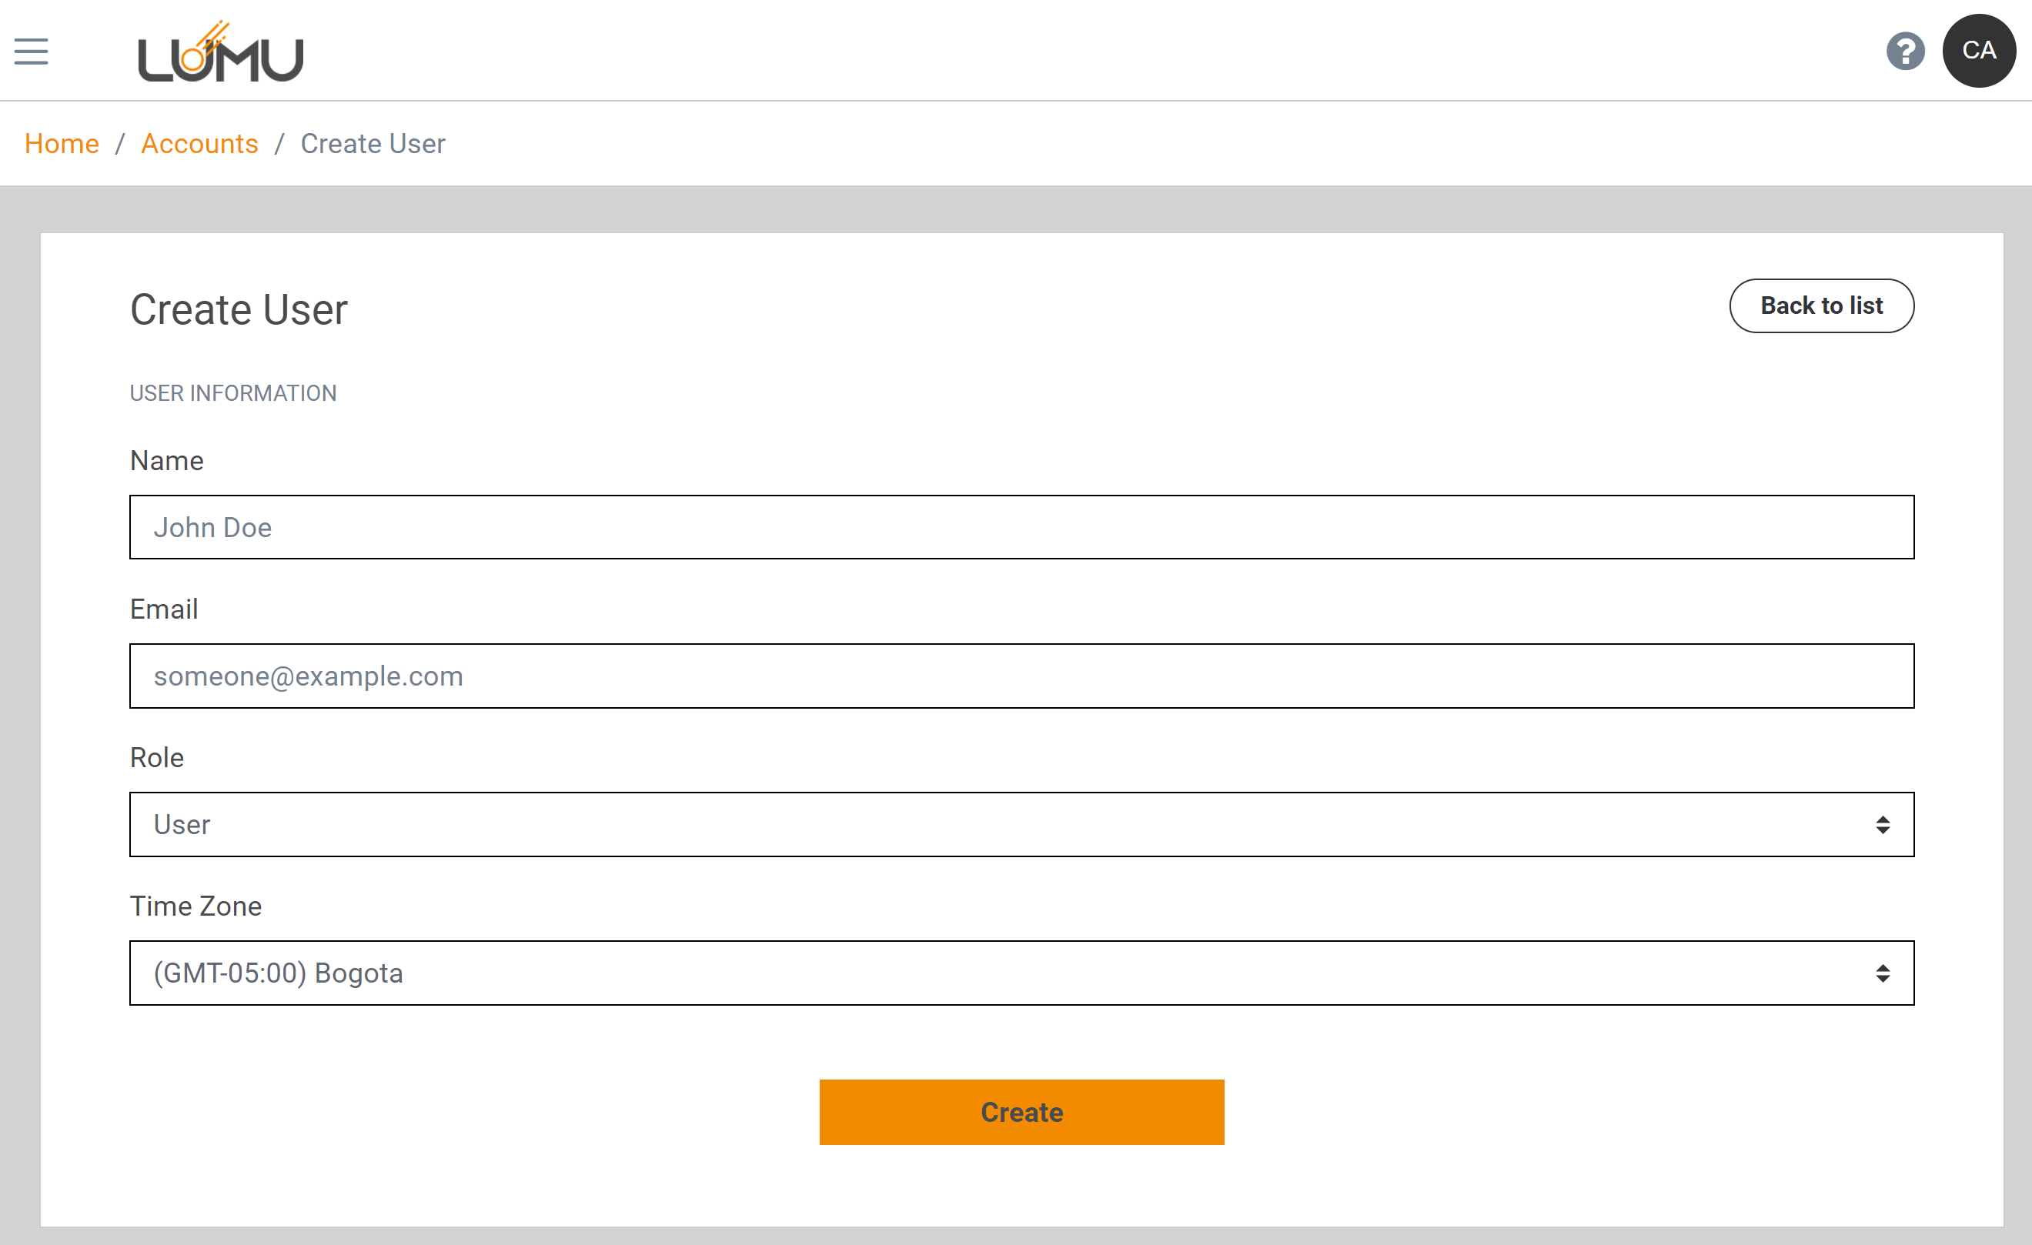This screenshot has width=2032, height=1245.
Task: Click the Role dropdown stepper arrows
Action: [1883, 823]
